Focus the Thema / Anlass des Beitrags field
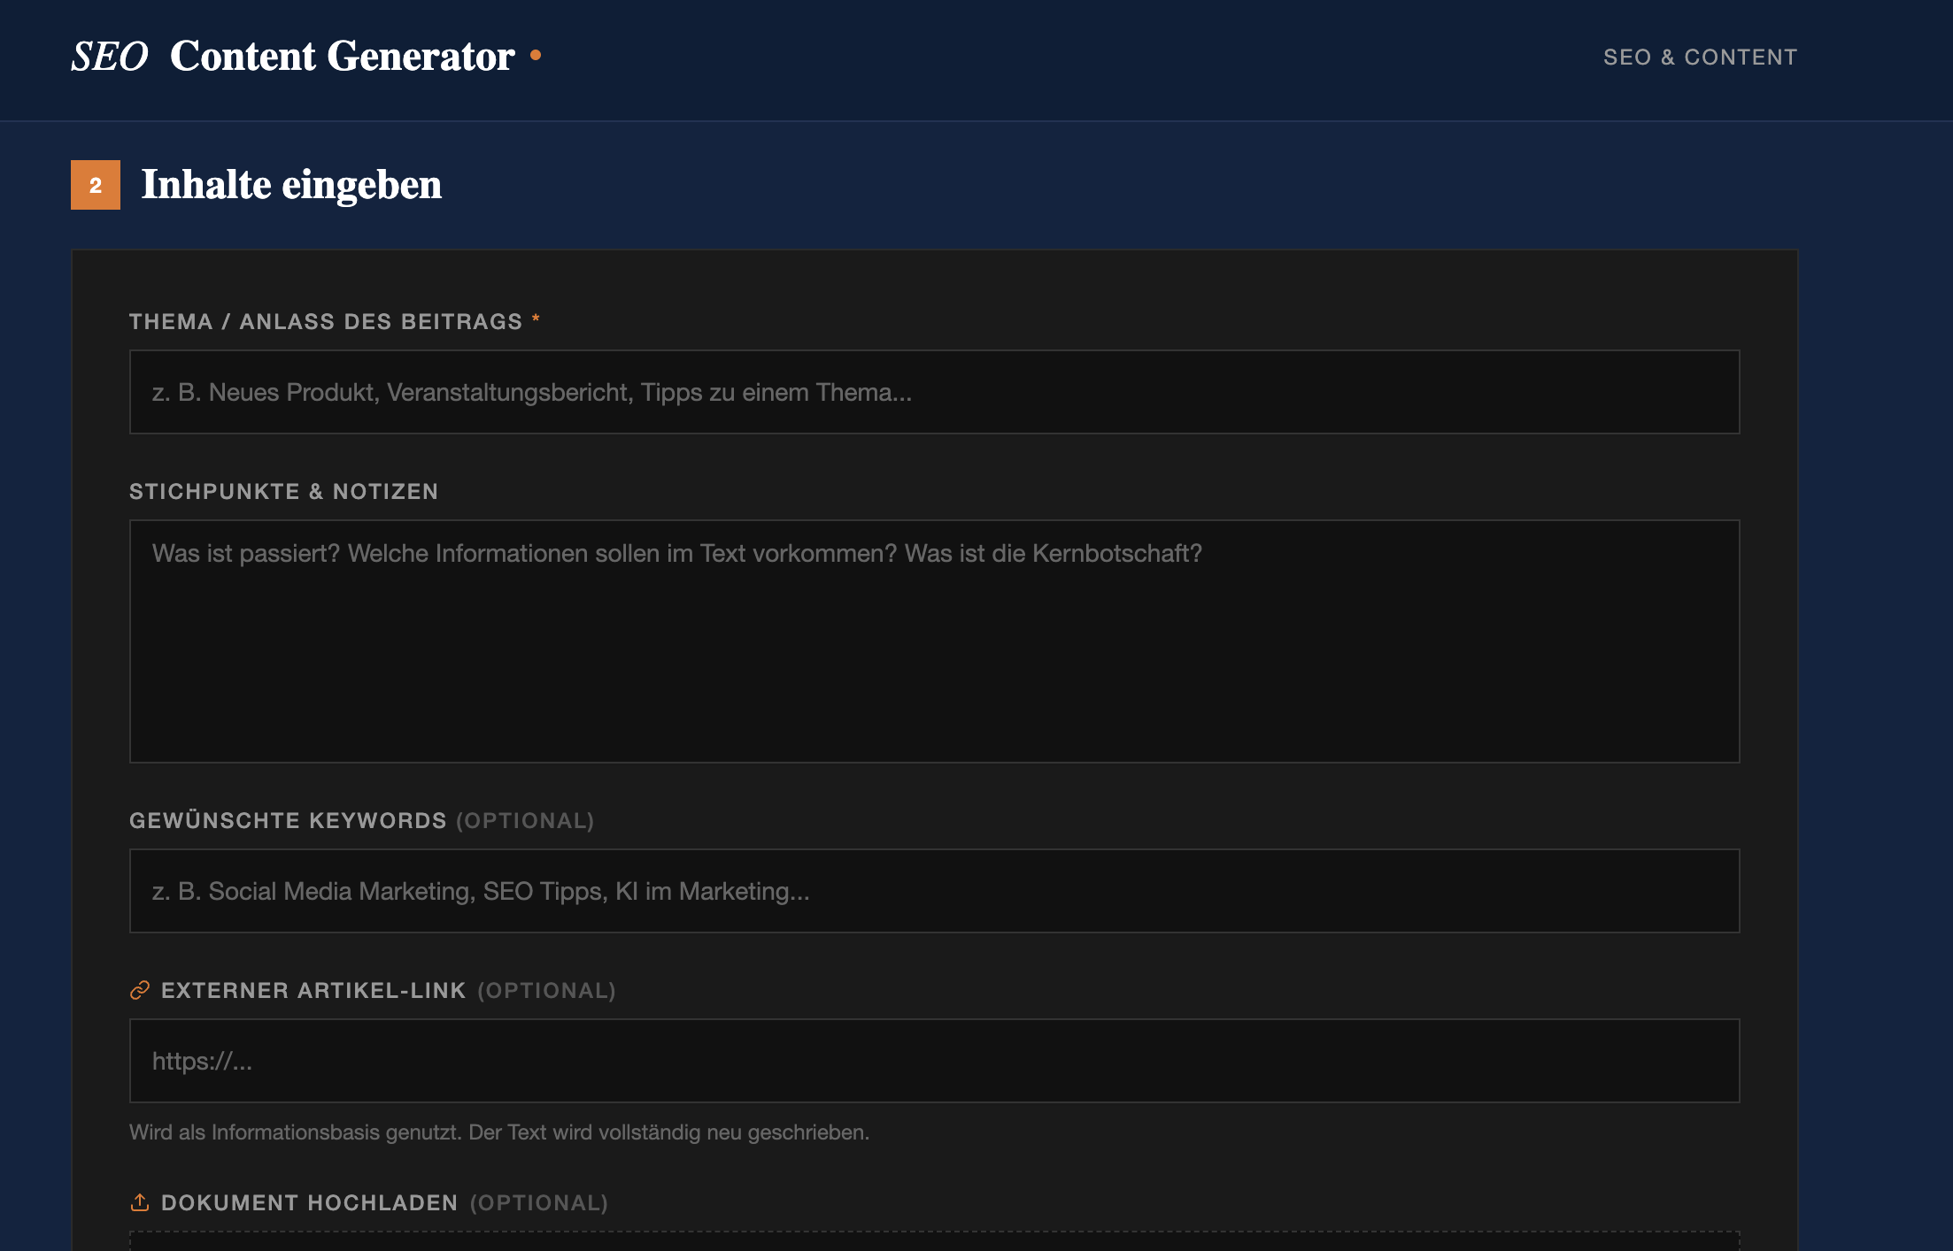This screenshot has width=1953, height=1251. [x=934, y=392]
